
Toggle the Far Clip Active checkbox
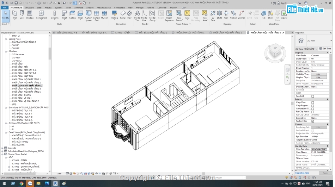tap(312, 112)
